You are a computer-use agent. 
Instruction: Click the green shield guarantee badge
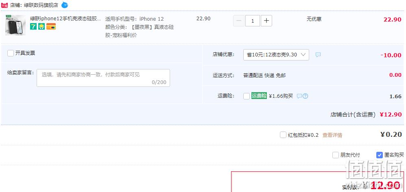coord(41,26)
